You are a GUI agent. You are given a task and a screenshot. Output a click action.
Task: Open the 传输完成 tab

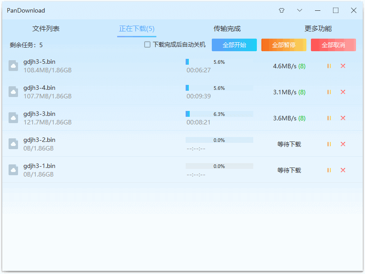point(227,29)
